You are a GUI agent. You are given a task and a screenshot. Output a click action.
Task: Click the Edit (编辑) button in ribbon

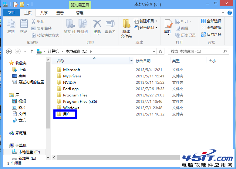point(182,28)
